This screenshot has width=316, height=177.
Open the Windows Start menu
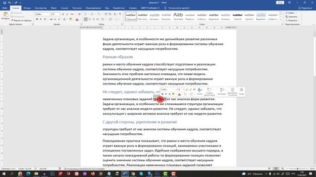(x=3, y=174)
